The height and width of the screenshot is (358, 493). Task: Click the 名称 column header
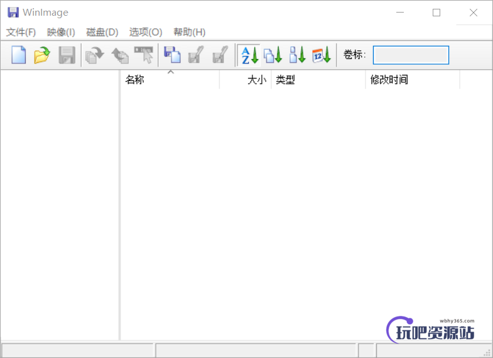[170, 80]
